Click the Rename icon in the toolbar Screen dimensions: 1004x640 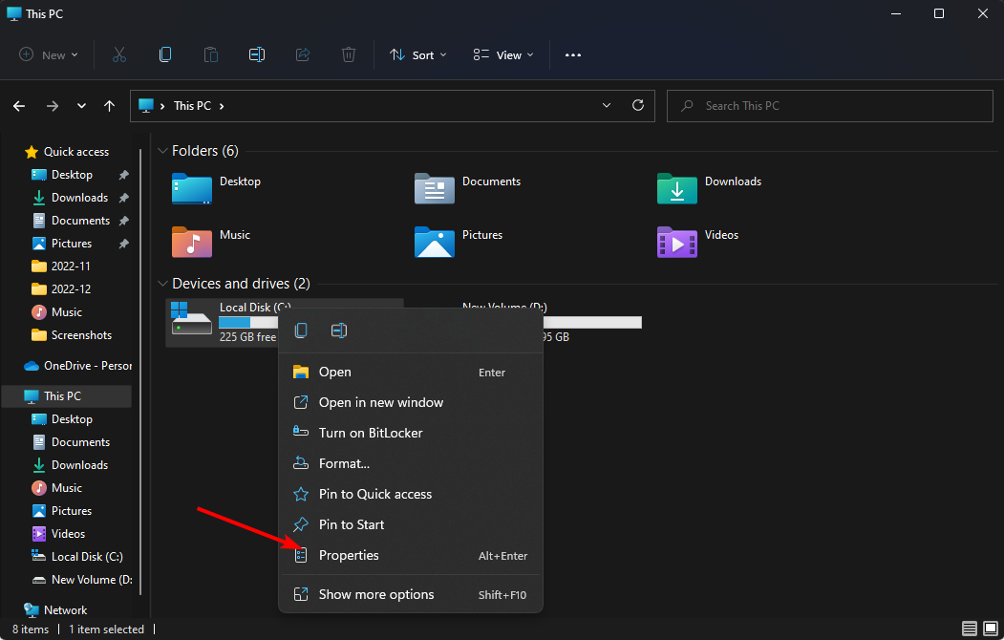(x=257, y=55)
